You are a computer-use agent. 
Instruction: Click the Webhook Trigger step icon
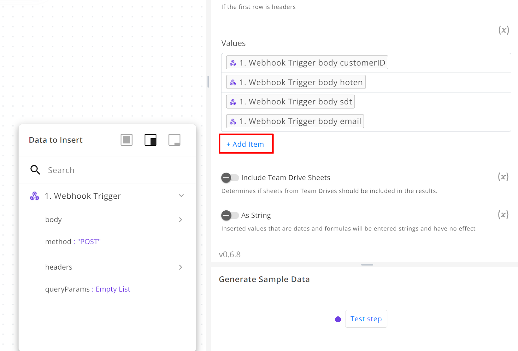click(x=35, y=196)
